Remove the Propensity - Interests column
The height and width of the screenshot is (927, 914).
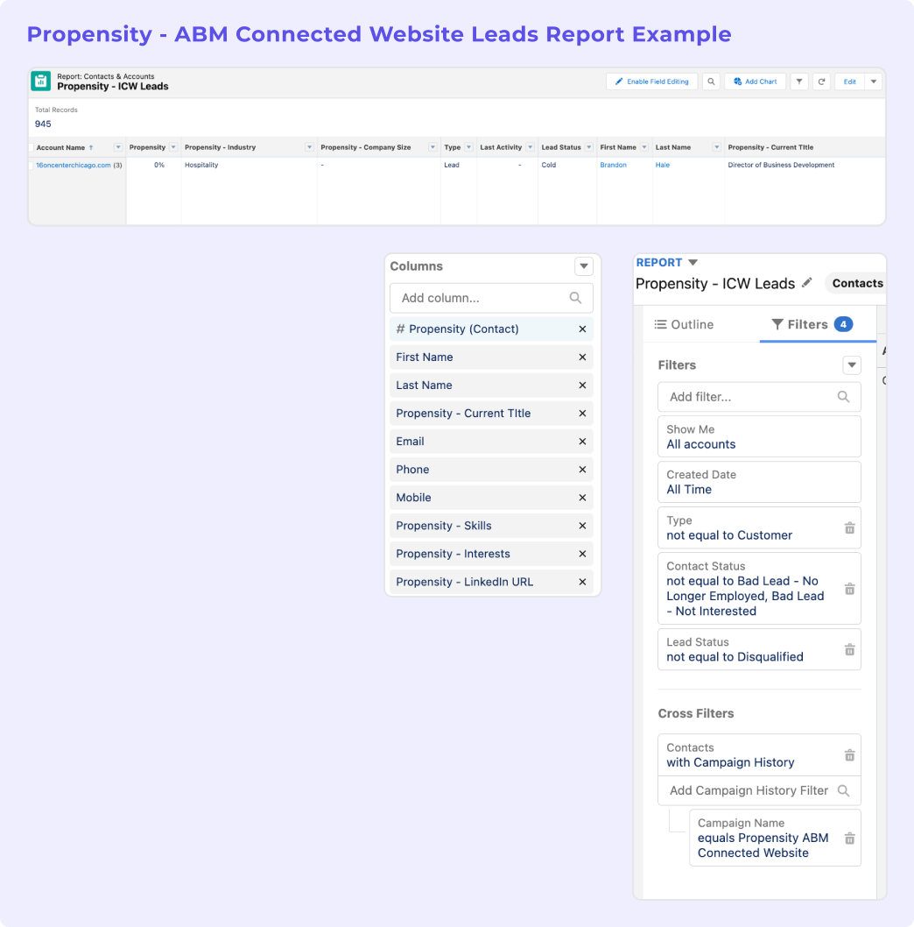click(582, 554)
